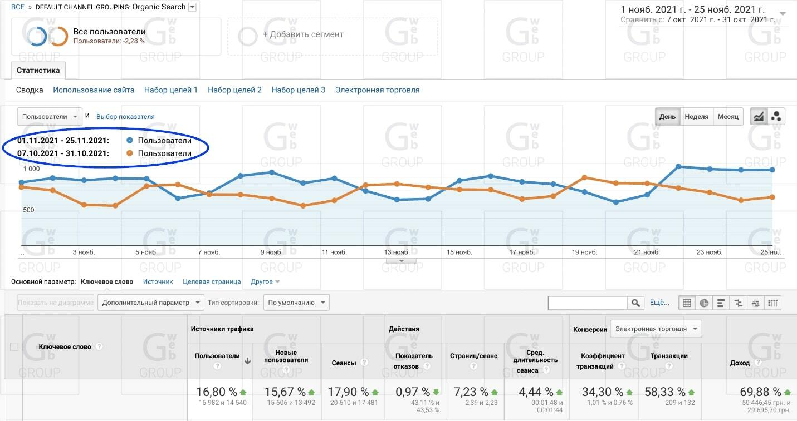Open the Пользователи metric dropdown above chart
797x421 pixels.
pos(50,117)
